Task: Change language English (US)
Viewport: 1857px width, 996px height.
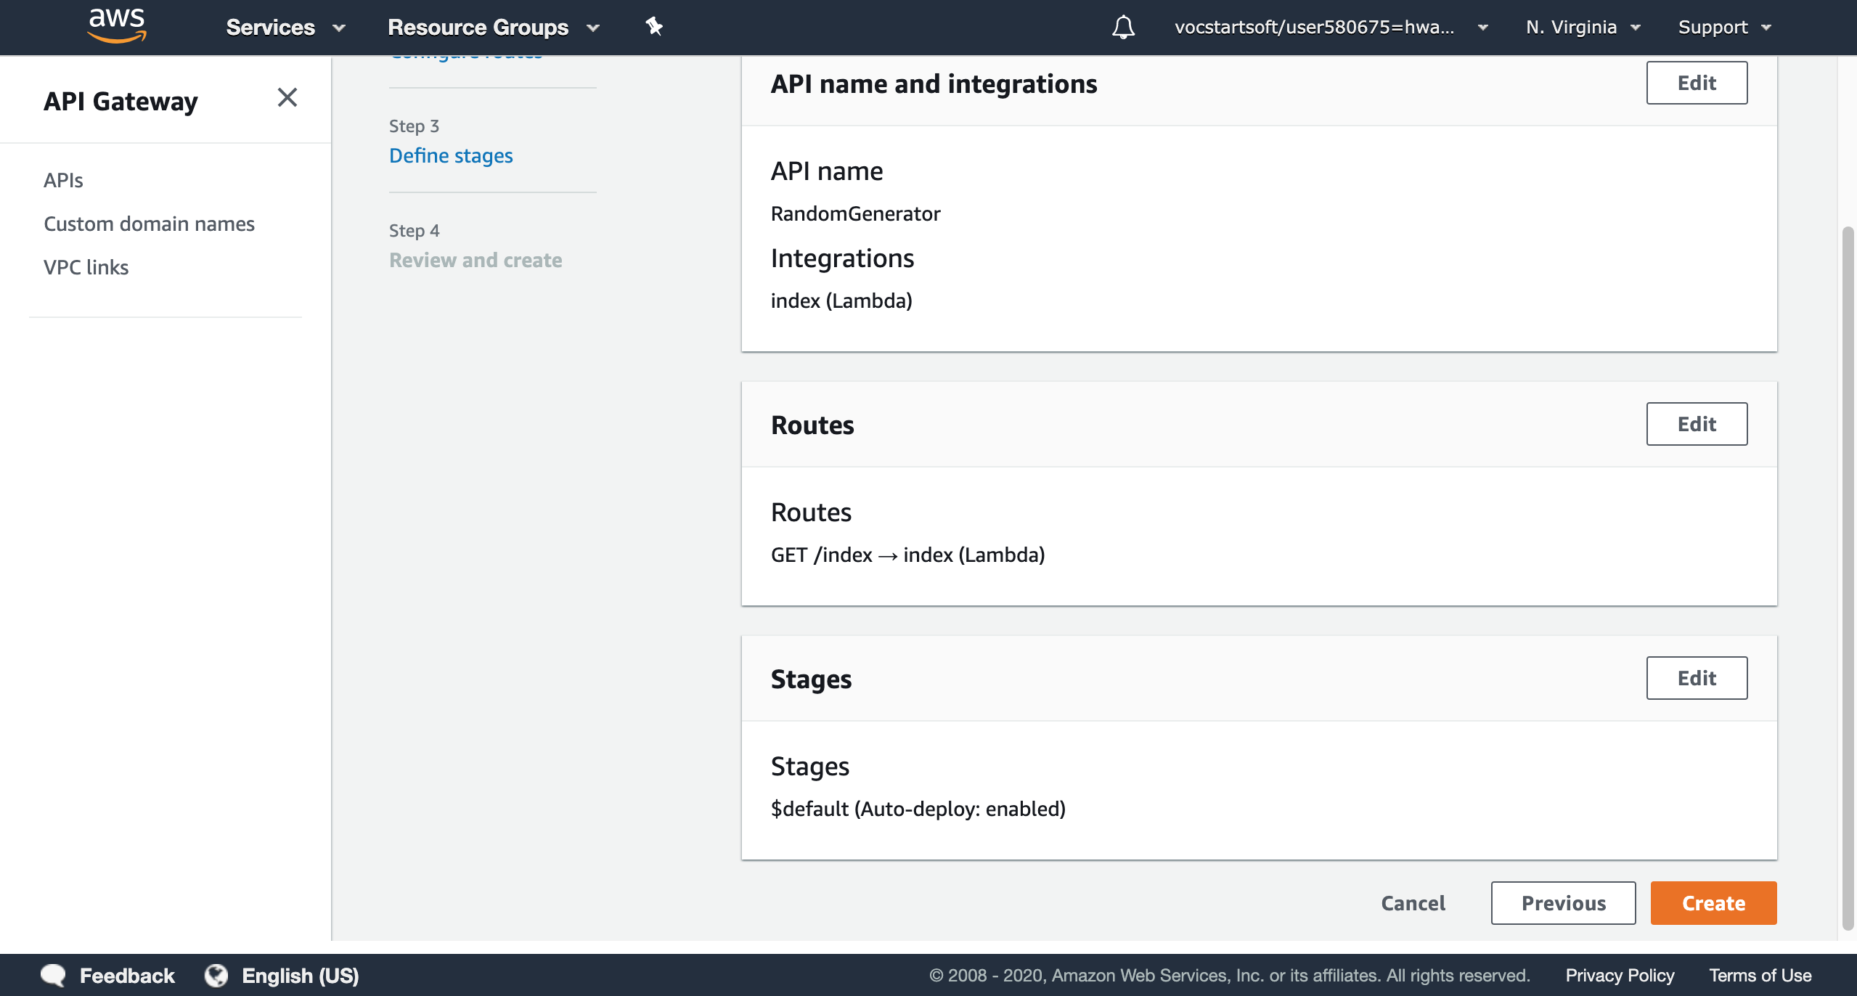Action: 300,975
